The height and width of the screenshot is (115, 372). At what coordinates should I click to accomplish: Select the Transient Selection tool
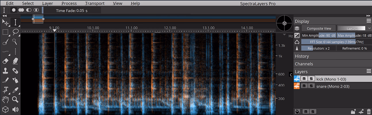(x=15, y=51)
